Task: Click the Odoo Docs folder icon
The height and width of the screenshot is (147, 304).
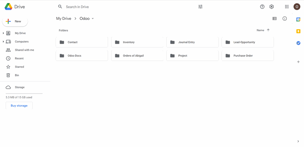Action: coord(62,56)
